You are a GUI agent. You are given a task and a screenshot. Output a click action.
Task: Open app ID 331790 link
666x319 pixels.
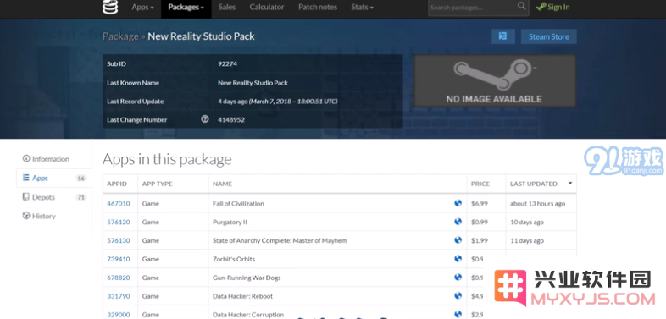coord(119,296)
